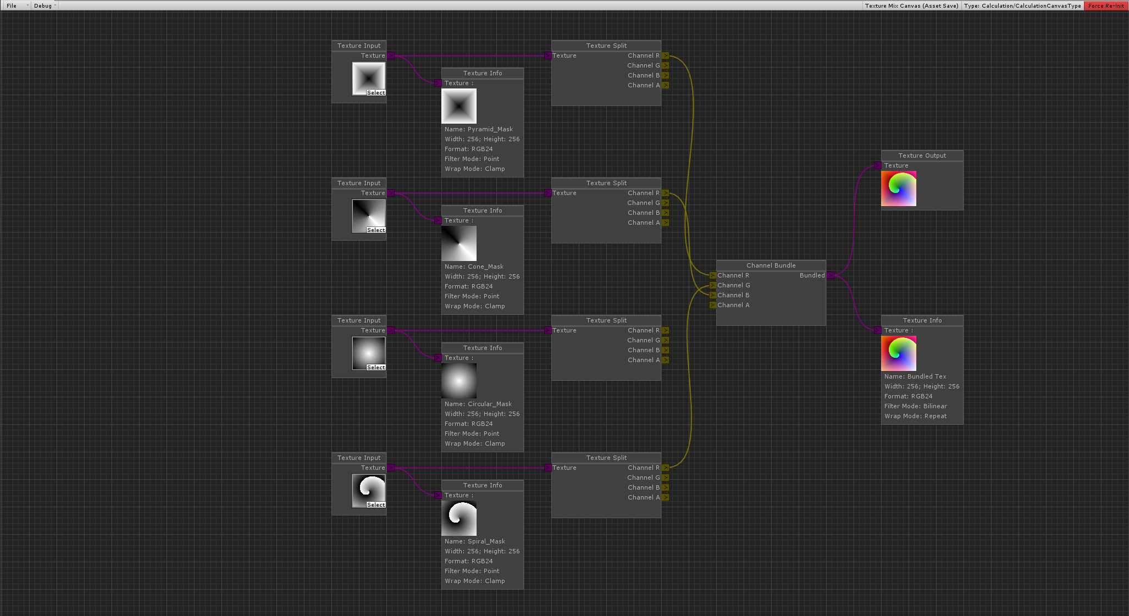
Task: Click Channel B output knob of bottom Texture Split
Action: pyautogui.click(x=665, y=487)
